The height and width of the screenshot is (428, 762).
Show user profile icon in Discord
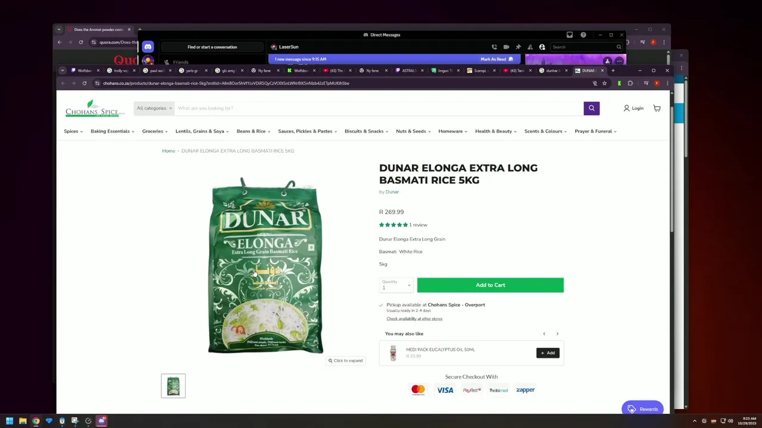tap(542, 47)
